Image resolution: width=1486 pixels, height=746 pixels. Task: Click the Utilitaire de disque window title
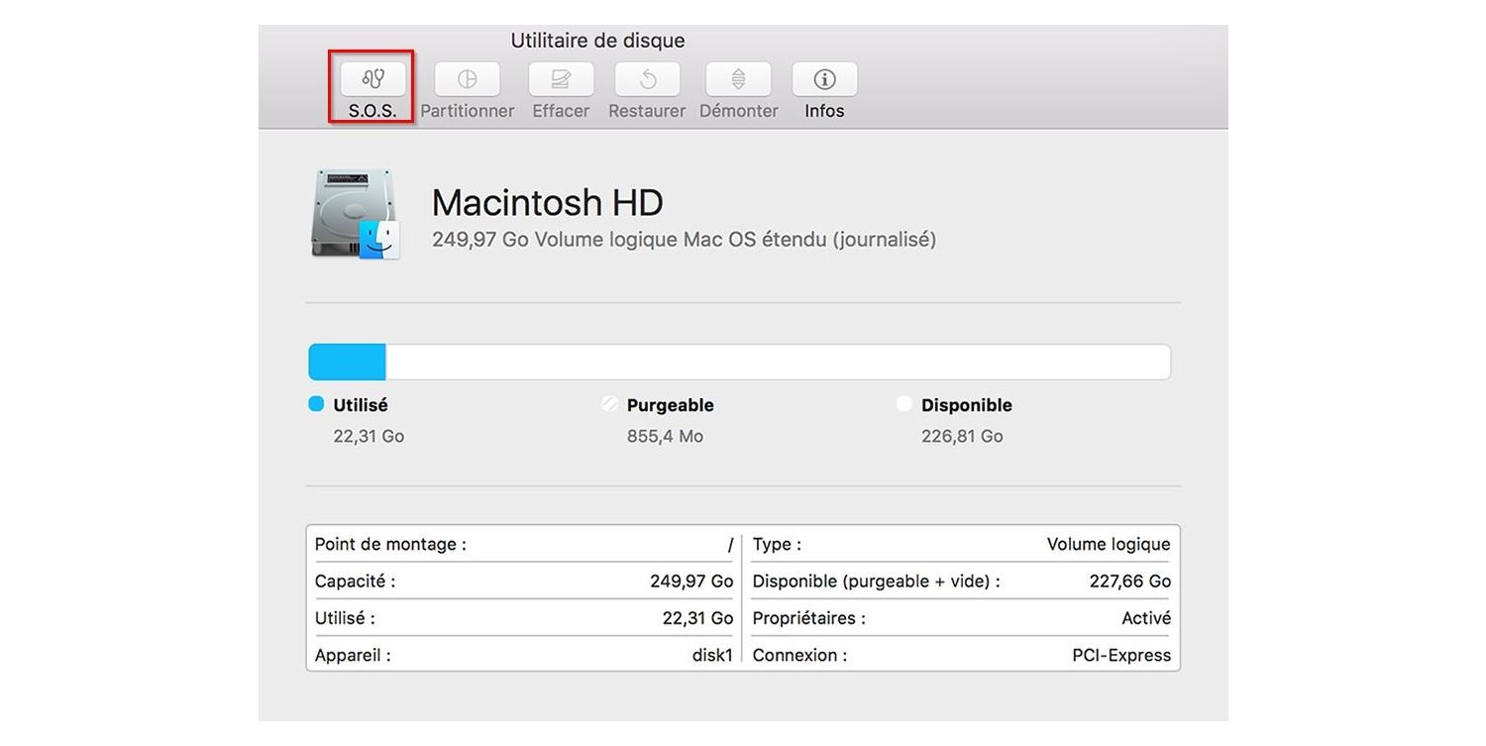[597, 41]
